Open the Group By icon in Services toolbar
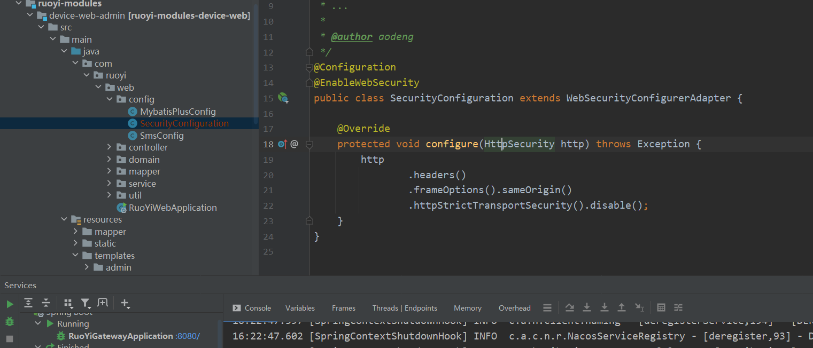This screenshot has width=813, height=348. click(x=68, y=303)
